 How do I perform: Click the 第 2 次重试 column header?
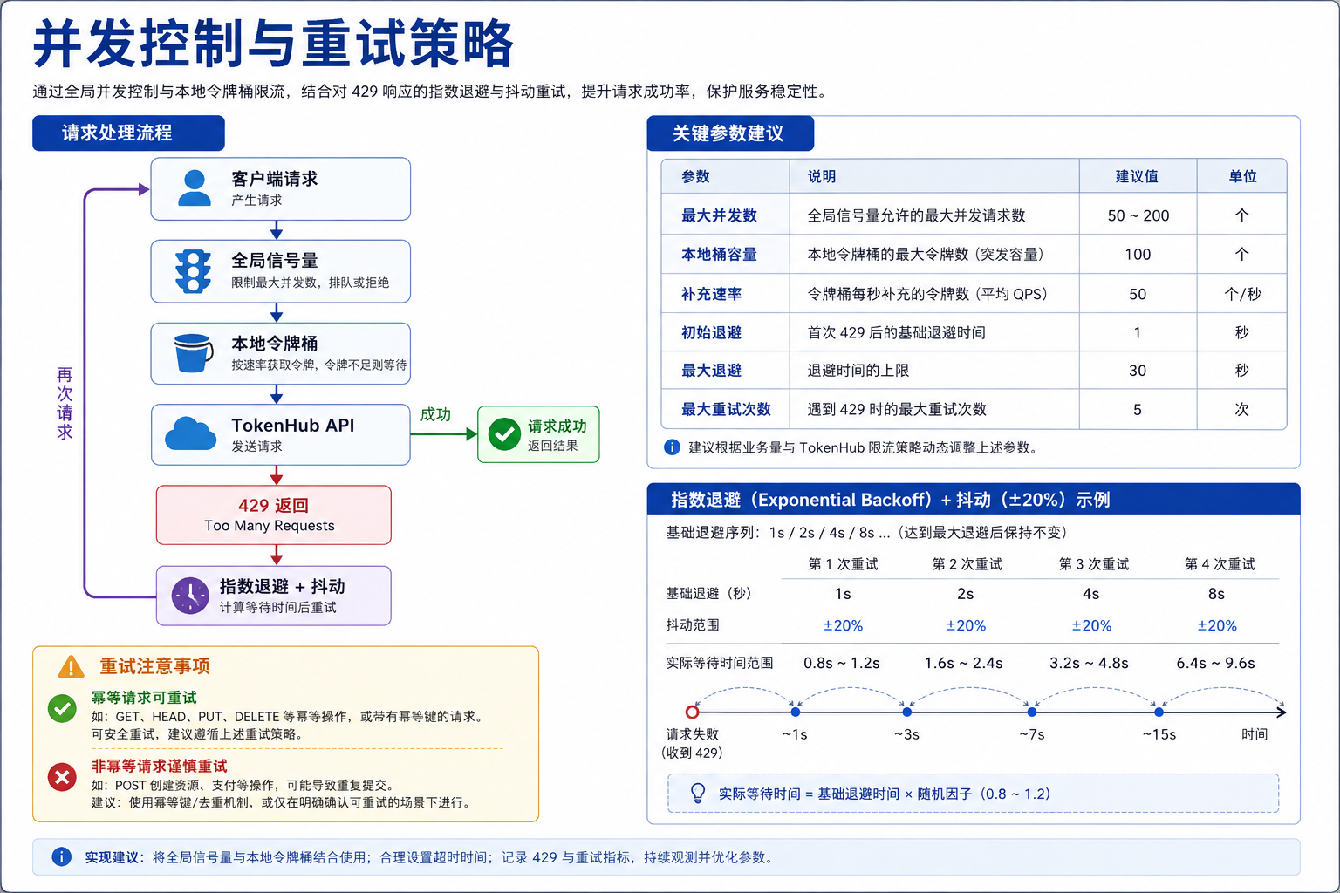pyautogui.click(x=967, y=564)
